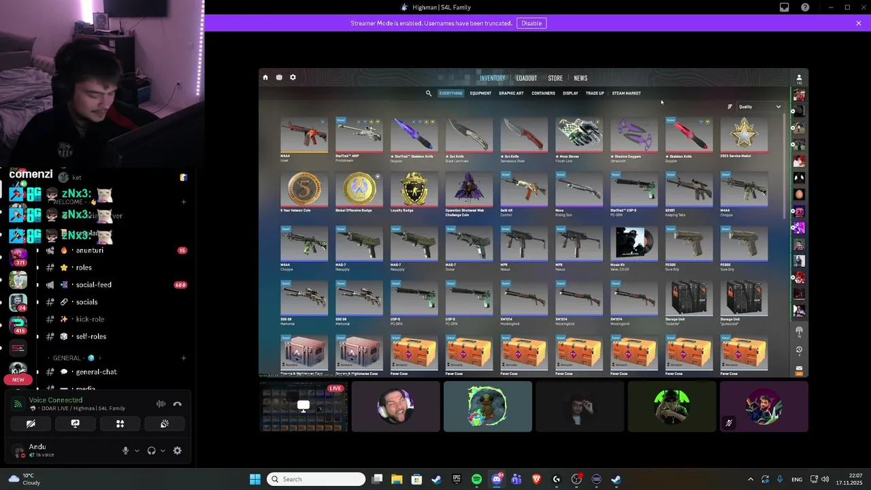The image size is (871, 490).
Task: Open the STEAM MARKET link
Action: pyautogui.click(x=626, y=93)
